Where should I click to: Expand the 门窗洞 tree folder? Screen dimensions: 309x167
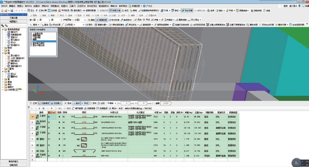tap(3, 68)
